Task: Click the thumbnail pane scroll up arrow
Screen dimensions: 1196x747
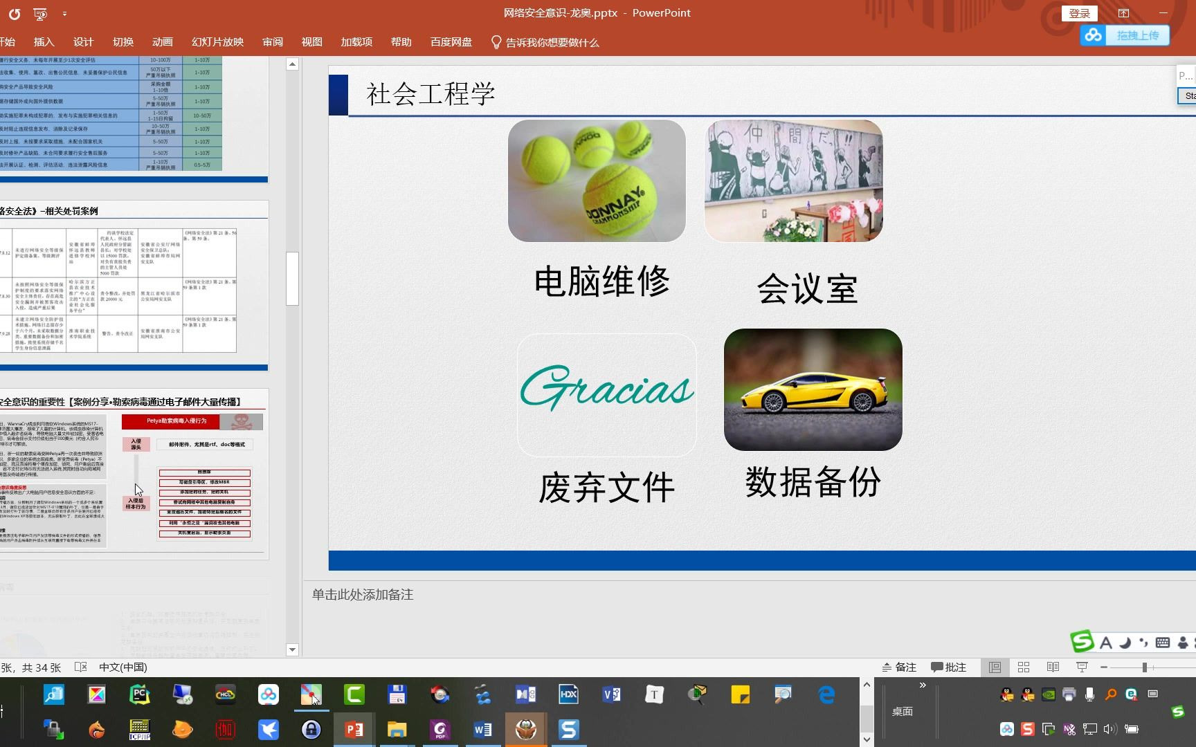Action: [x=292, y=64]
